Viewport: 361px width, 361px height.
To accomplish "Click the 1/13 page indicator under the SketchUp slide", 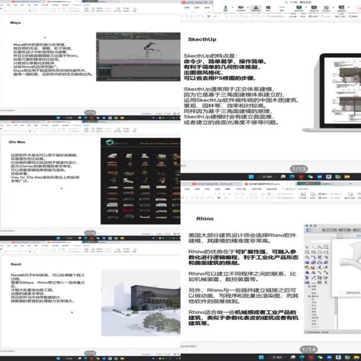I will [299, 169].
